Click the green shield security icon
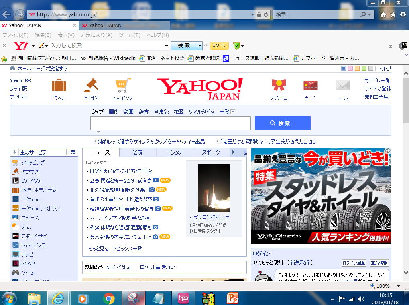The width and height of the screenshot is (409, 305). pyautogui.click(x=236, y=46)
